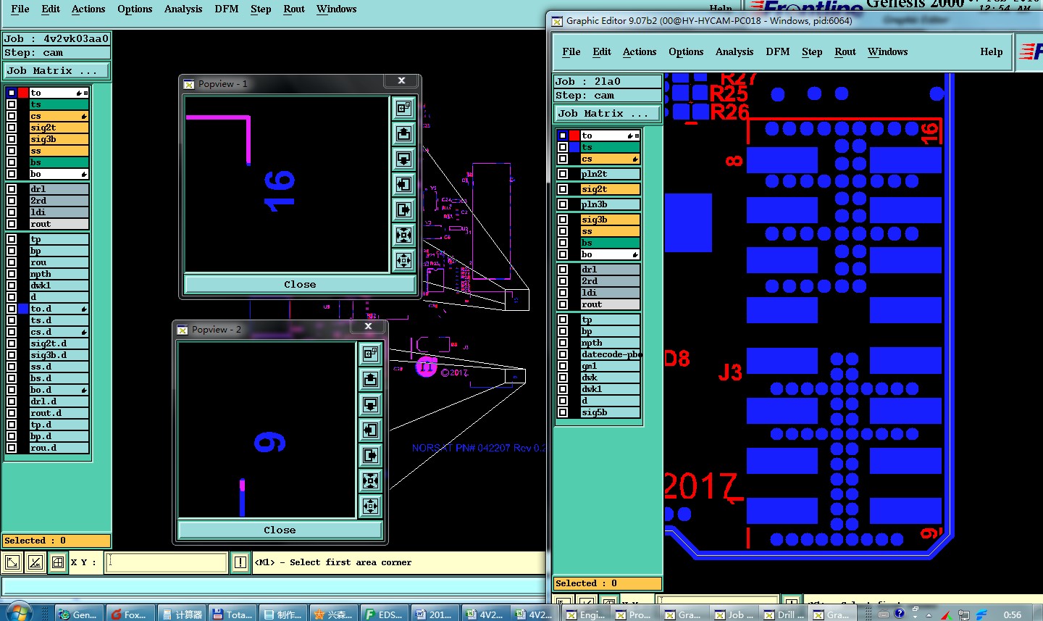Click blue color swatch of 'to.d' layer
The width and height of the screenshot is (1043, 621).
click(23, 309)
